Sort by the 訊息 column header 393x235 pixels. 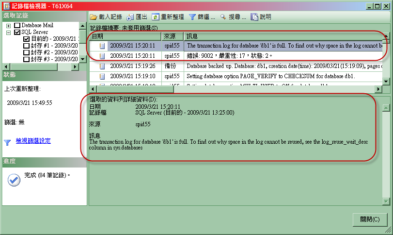click(x=283, y=36)
